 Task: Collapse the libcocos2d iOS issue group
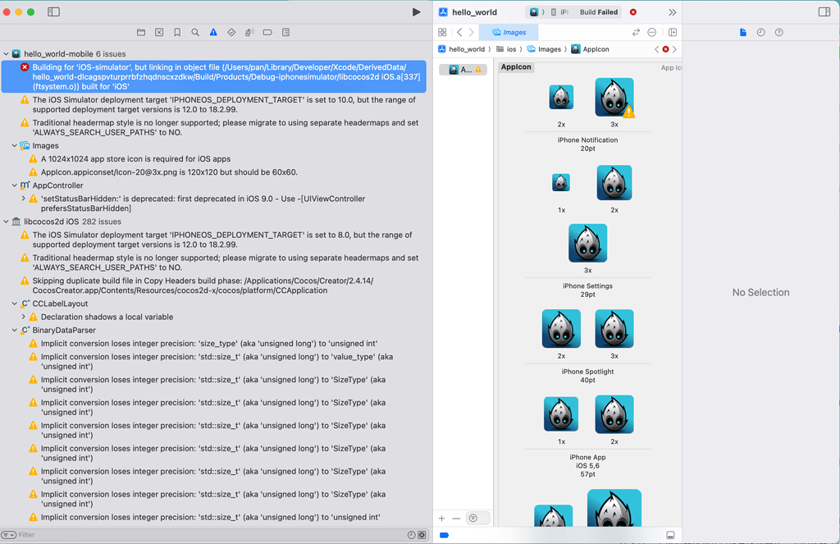tap(6, 221)
